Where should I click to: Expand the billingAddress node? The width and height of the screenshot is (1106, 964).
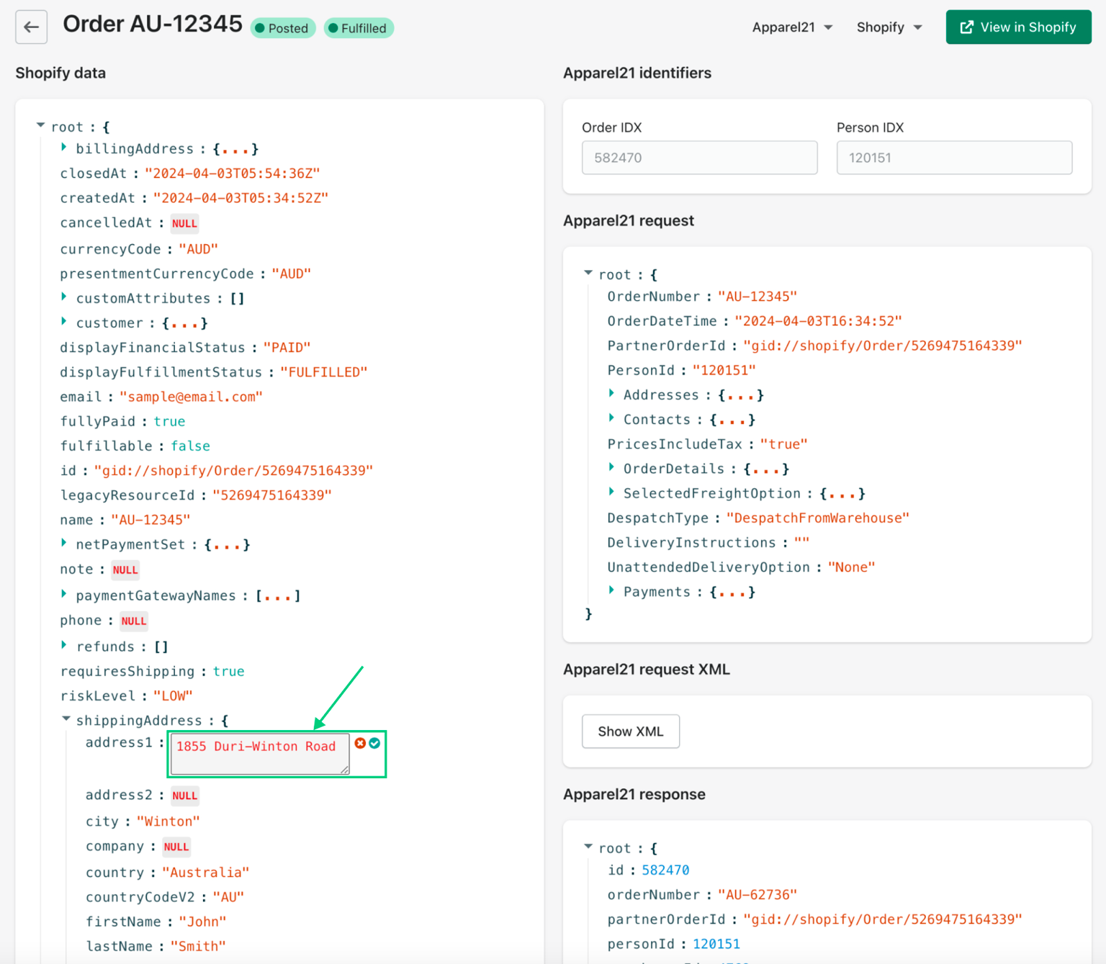[x=64, y=148]
